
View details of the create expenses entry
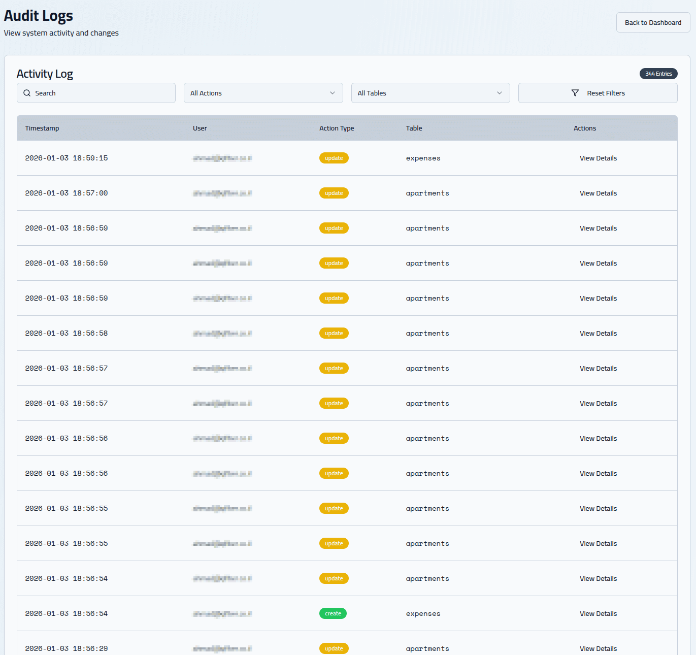[x=598, y=613]
